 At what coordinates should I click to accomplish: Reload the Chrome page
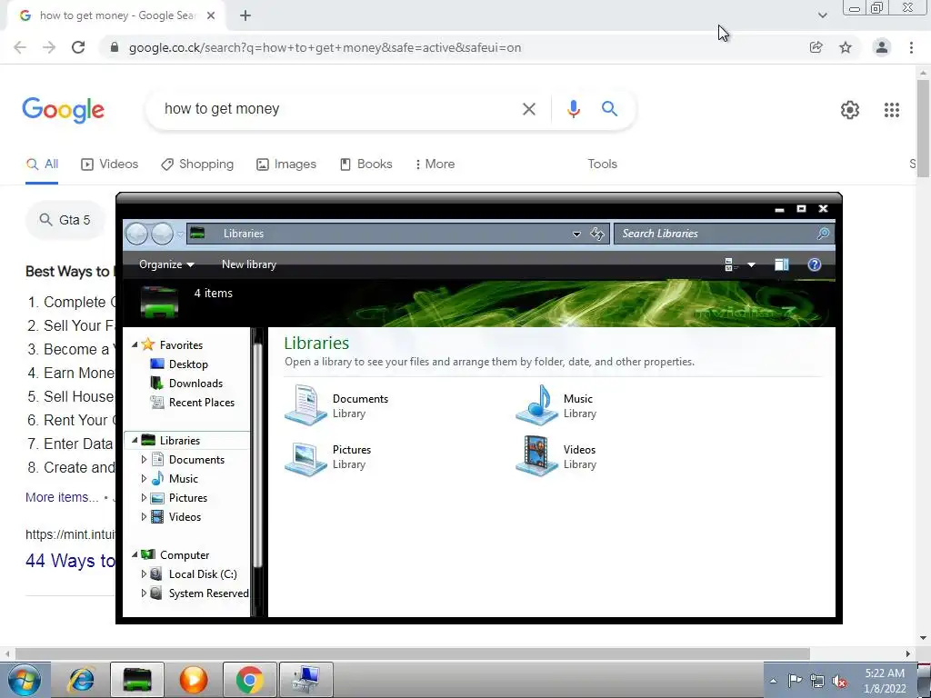[78, 47]
